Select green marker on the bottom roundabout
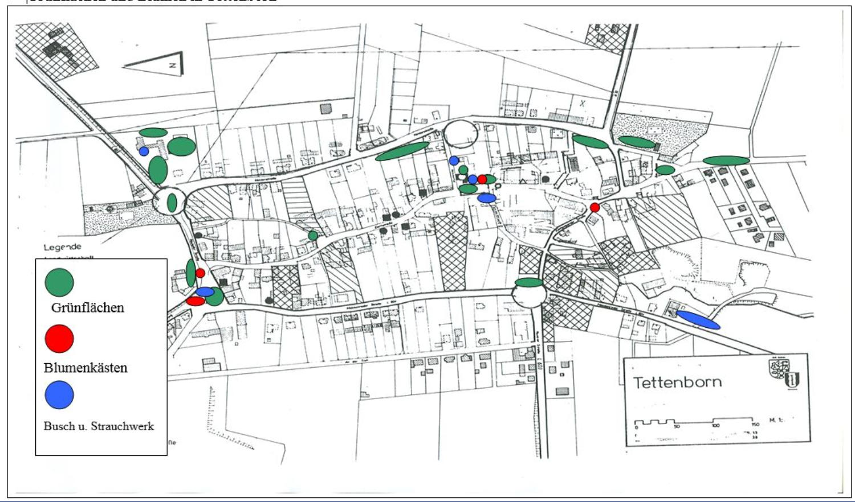The image size is (855, 502). (529, 282)
